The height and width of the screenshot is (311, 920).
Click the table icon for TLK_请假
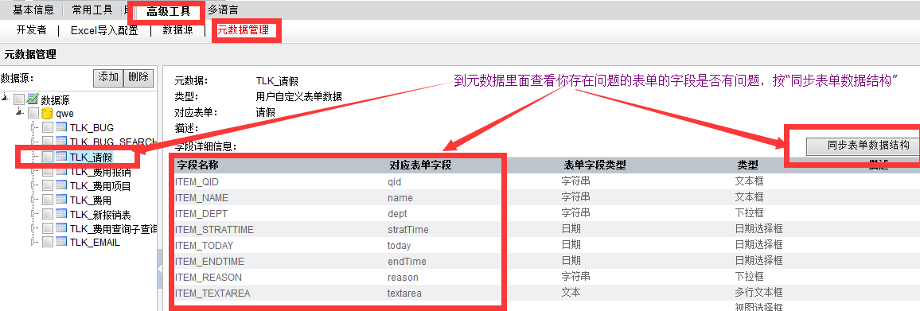point(61,156)
